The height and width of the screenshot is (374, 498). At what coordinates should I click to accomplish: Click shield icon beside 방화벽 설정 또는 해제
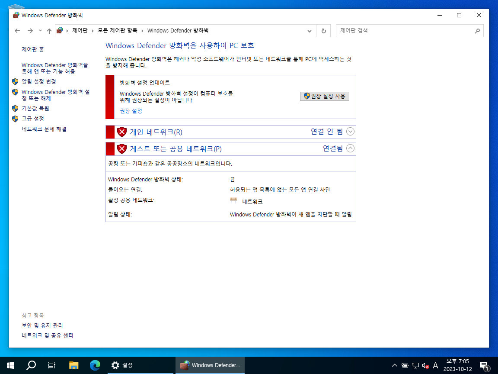[x=15, y=92]
